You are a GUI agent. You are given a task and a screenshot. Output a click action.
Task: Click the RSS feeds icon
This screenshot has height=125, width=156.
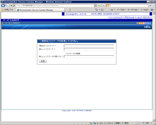click(x=102, y=10)
